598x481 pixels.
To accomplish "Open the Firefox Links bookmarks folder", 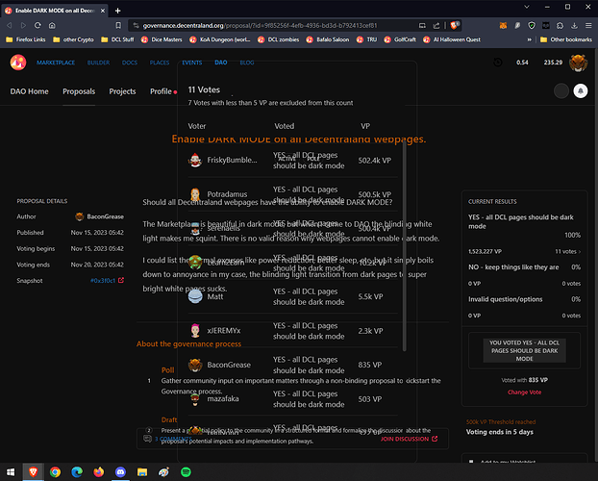I will point(26,39).
